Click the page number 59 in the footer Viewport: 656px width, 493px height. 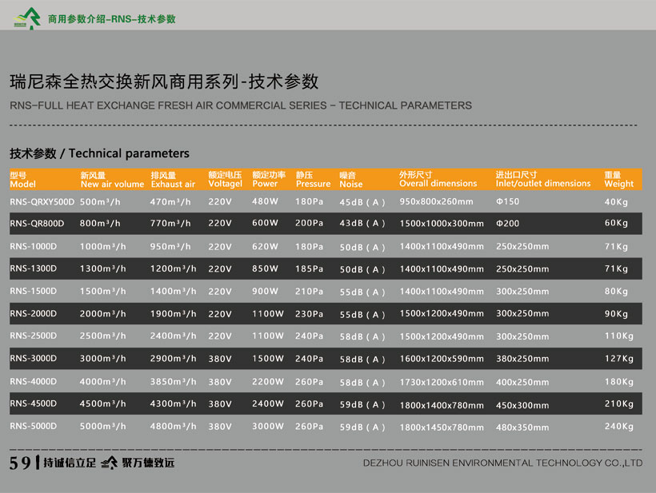pos(20,463)
